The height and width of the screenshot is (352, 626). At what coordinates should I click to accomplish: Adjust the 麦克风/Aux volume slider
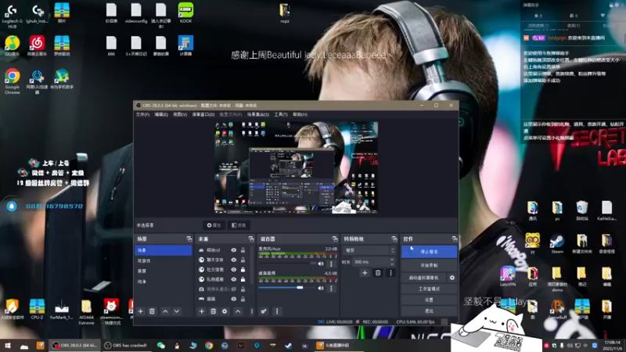coord(286,264)
